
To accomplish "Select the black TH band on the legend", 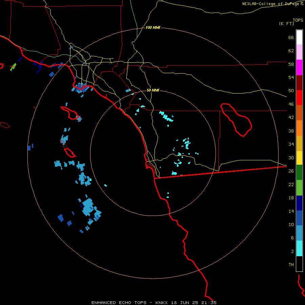I will 299,264.
